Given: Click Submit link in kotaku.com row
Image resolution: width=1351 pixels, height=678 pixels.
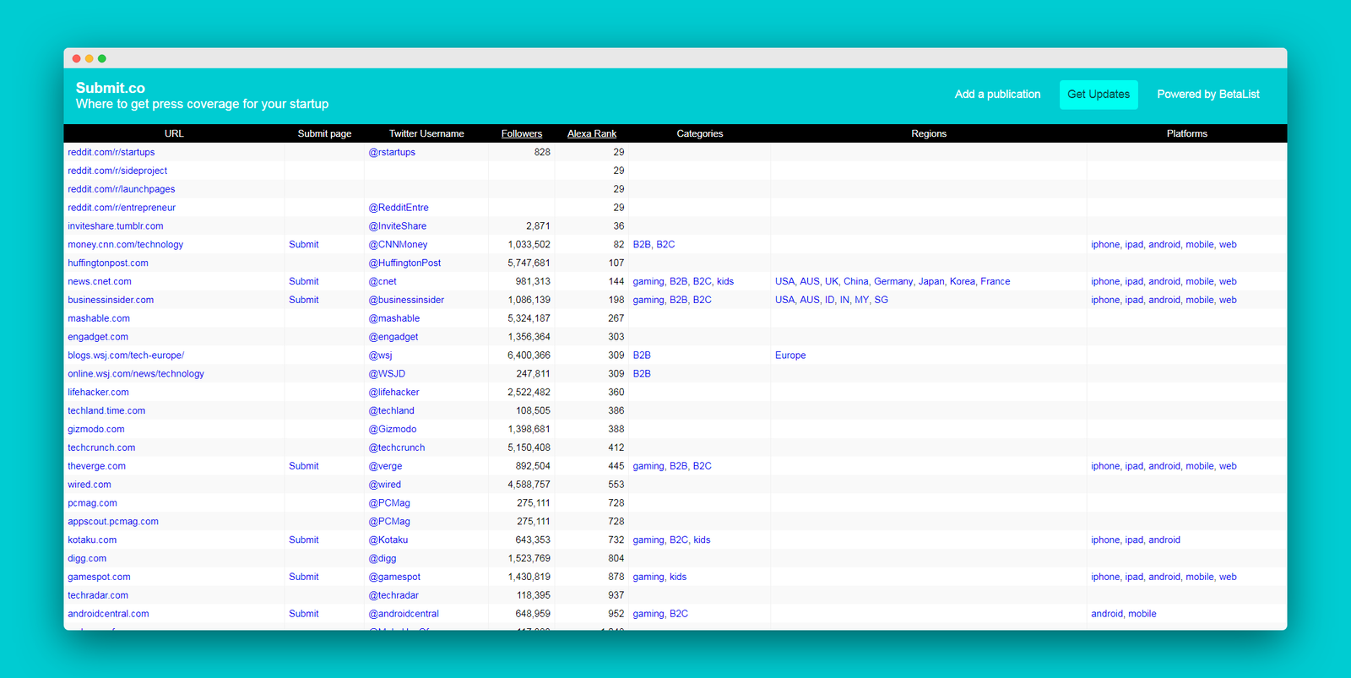Looking at the screenshot, I should tap(304, 540).
